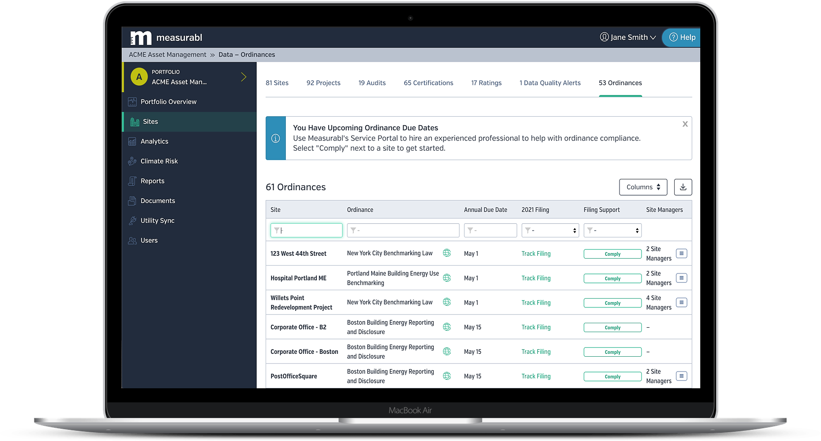Viewport: 821px width, 441px height.
Task: Click the Annual Due Date filter field
Action: pos(490,230)
